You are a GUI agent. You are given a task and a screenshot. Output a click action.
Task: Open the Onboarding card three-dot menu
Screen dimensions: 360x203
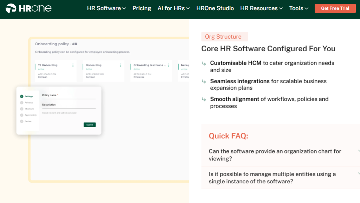pos(121,65)
